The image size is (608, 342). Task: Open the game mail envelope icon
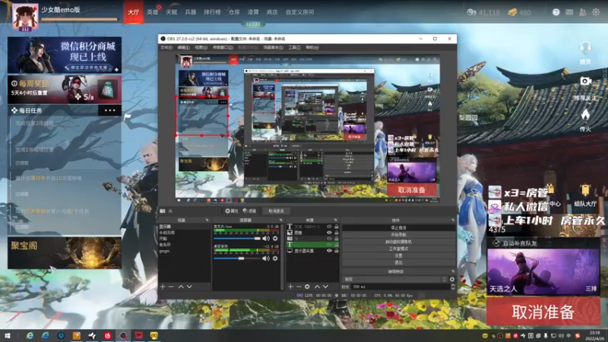pos(569,12)
